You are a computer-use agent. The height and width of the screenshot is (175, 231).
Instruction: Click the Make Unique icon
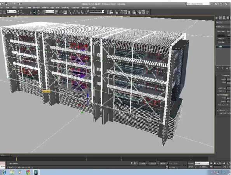pyautogui.click(x=227, y=68)
